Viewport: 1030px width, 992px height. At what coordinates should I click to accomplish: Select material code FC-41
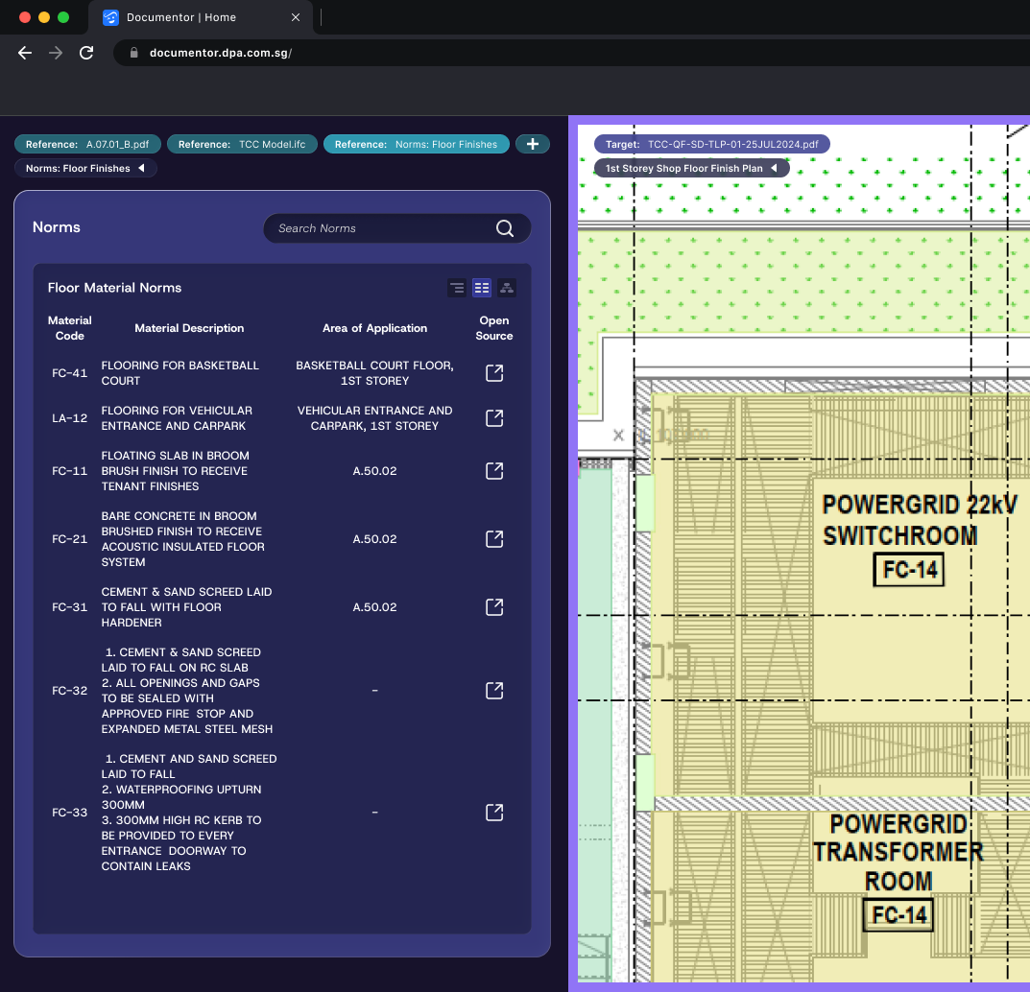click(x=70, y=373)
